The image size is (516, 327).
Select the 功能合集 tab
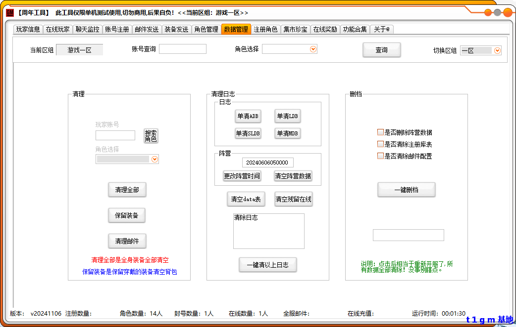coord(355,29)
